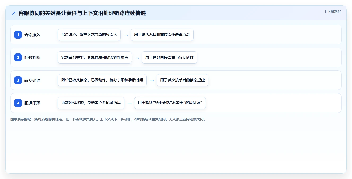
Task: Click the 用于减少接手后的信息重建 box
Action: coord(182,80)
